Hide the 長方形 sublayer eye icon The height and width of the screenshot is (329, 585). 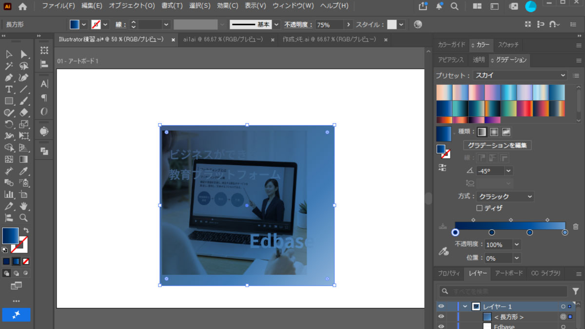coord(441,317)
